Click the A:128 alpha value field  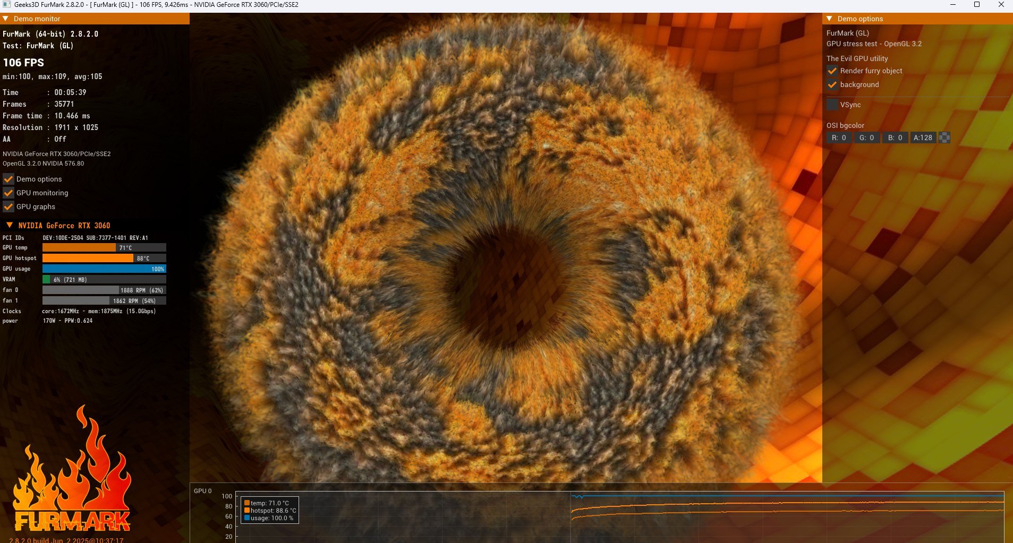(x=923, y=137)
